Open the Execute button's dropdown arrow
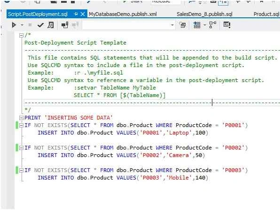The height and width of the screenshot is (210, 280). click(x=22, y=25)
